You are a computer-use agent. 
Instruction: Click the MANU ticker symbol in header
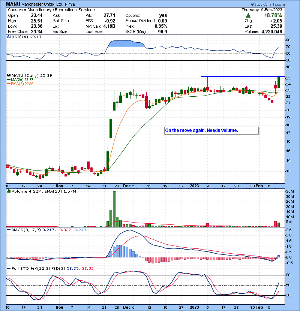coord(13,4)
